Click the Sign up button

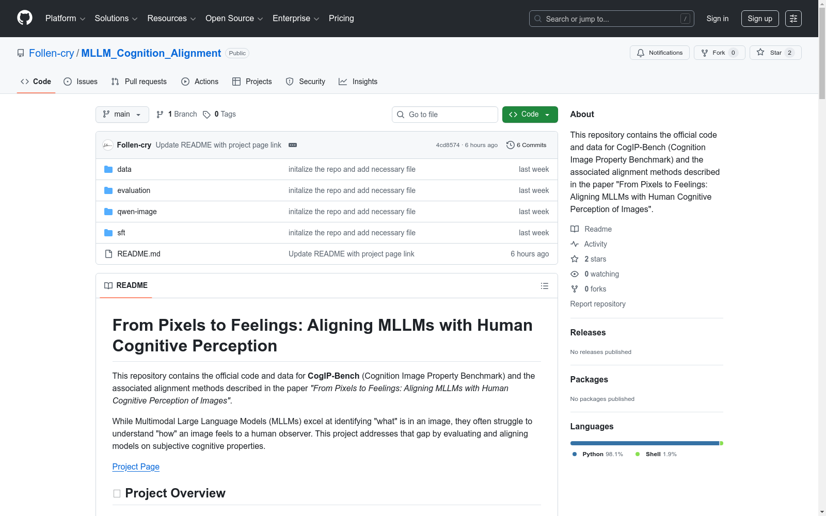click(760, 19)
